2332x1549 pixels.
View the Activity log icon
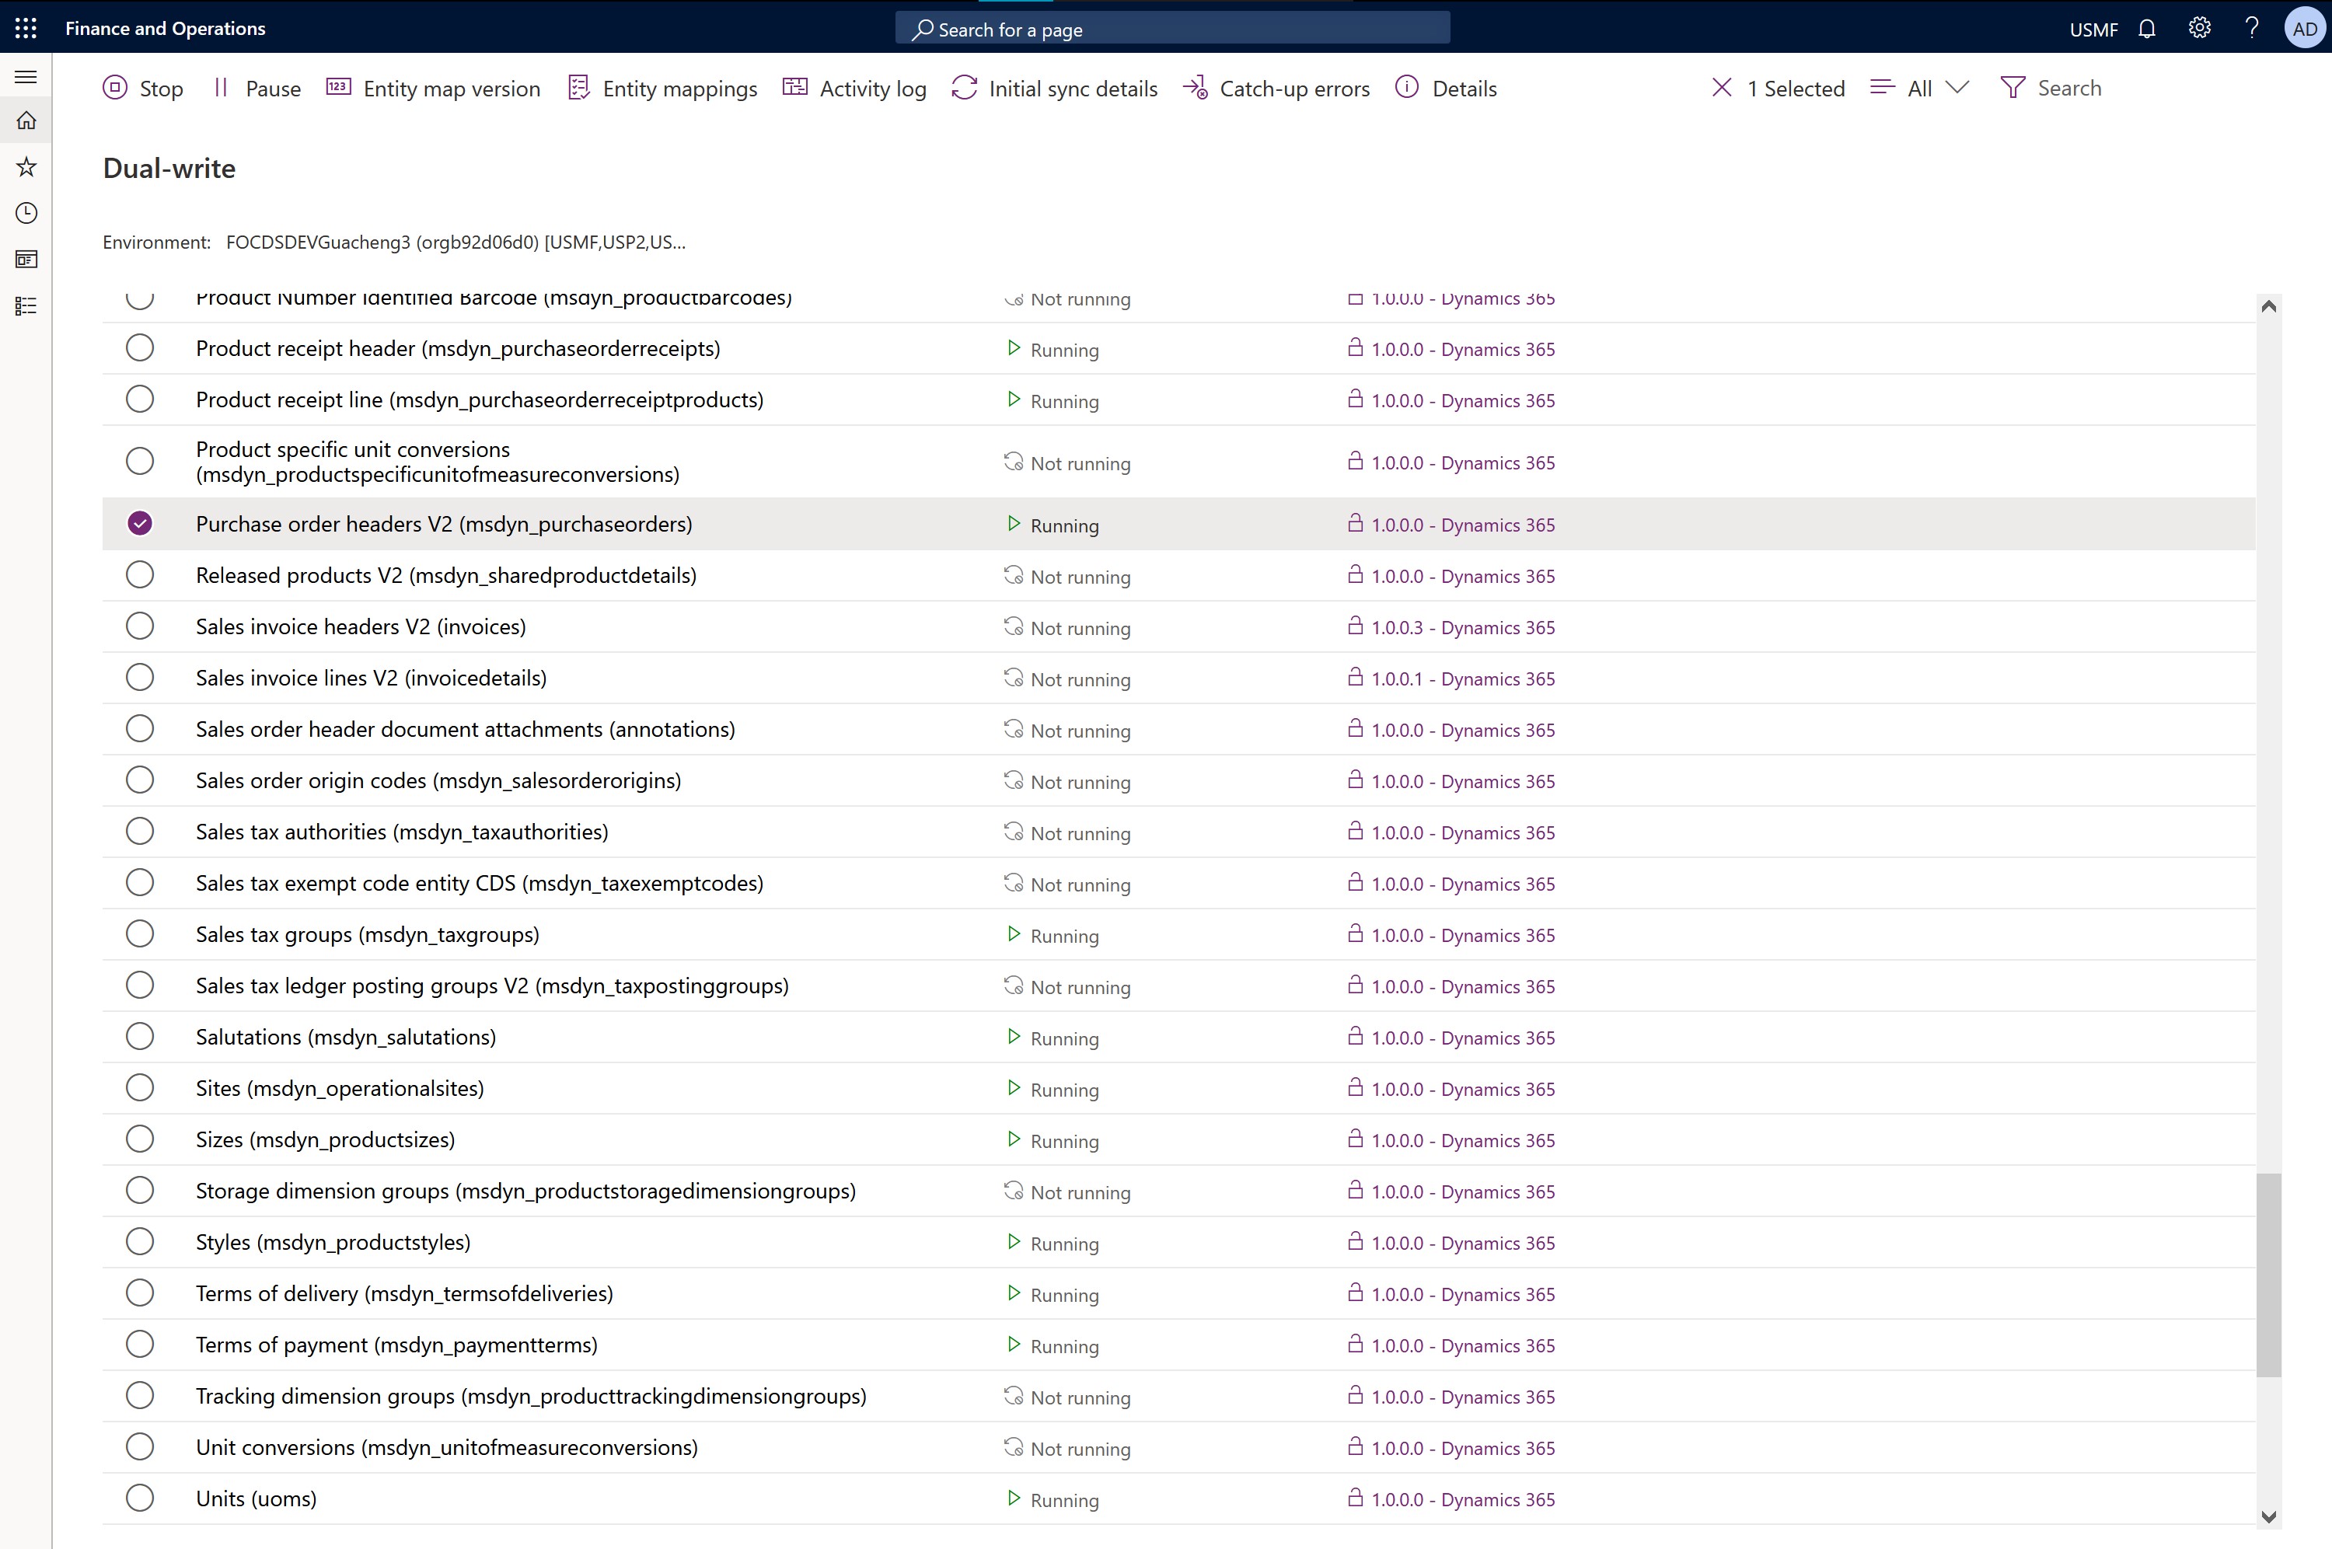(795, 88)
